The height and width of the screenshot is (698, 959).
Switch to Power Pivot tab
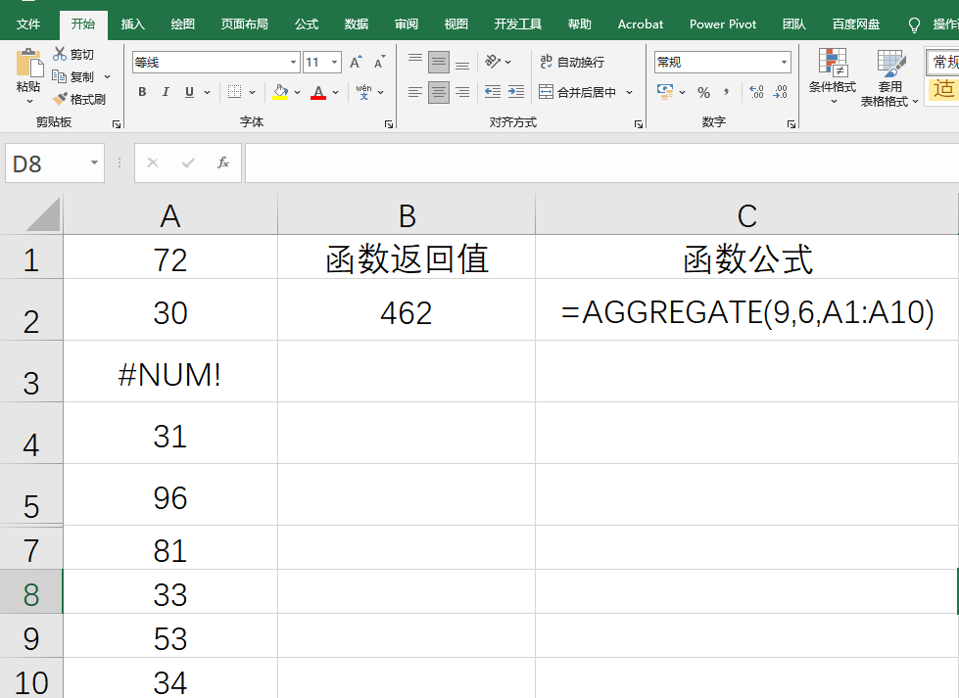point(723,24)
